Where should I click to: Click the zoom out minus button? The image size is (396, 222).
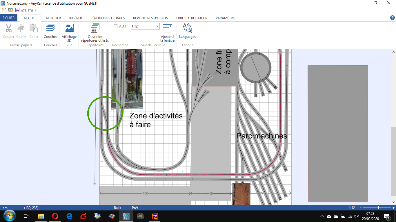point(361,208)
